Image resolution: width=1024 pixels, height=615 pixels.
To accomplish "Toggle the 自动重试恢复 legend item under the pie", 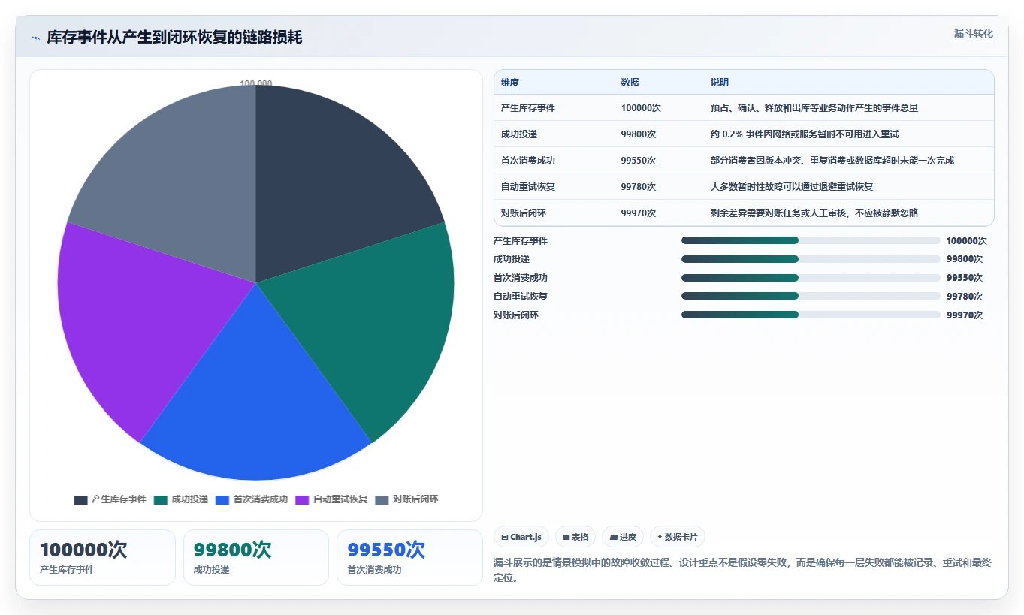I will [x=331, y=499].
